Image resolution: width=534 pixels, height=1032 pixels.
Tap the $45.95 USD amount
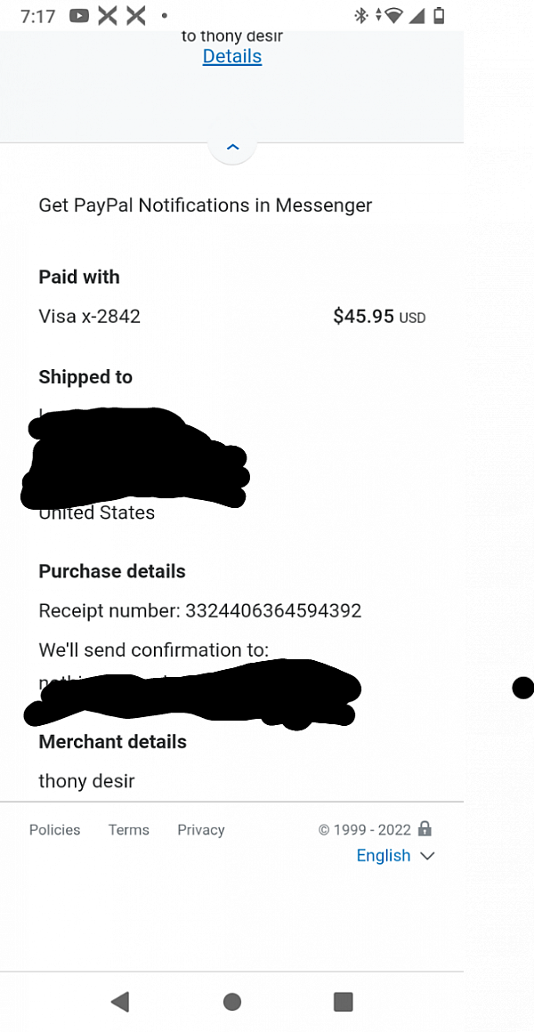click(379, 317)
